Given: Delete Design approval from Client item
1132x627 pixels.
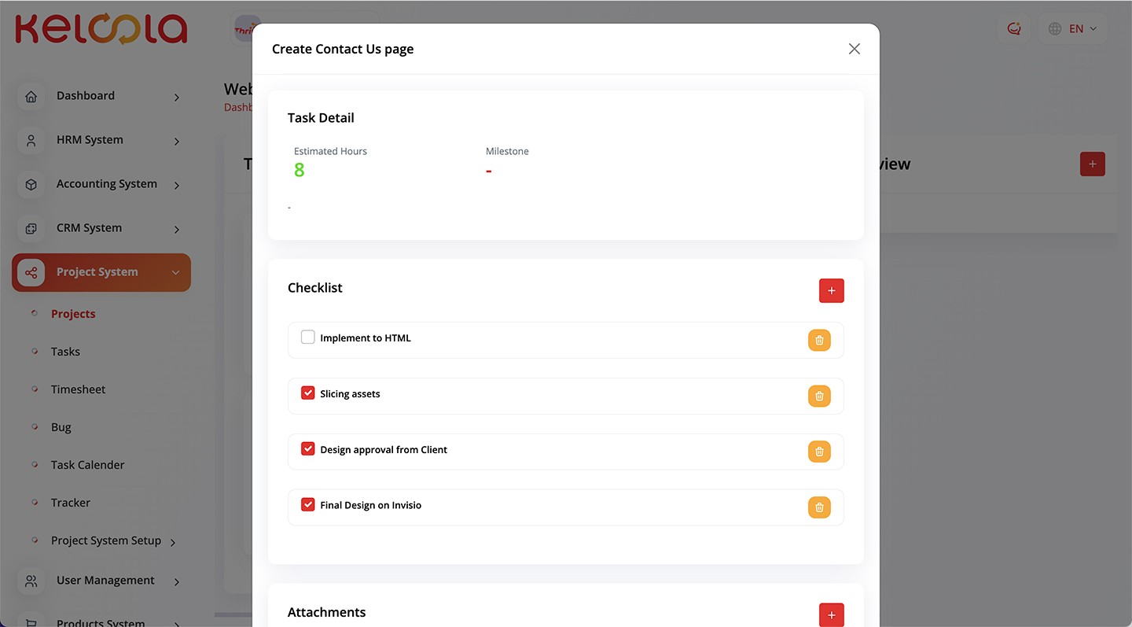Looking at the screenshot, I should pyautogui.click(x=819, y=452).
